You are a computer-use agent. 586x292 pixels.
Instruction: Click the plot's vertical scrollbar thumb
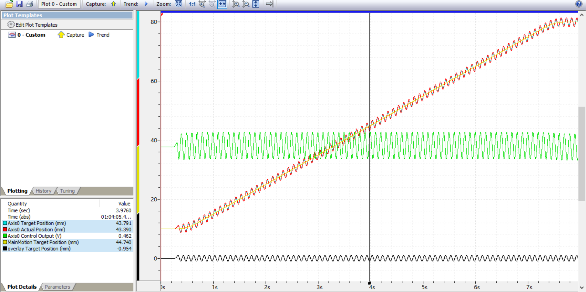tap(581, 153)
